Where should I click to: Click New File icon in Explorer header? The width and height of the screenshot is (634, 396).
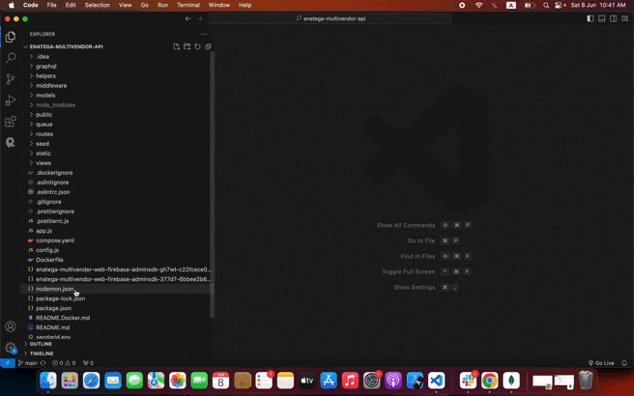pyautogui.click(x=177, y=46)
